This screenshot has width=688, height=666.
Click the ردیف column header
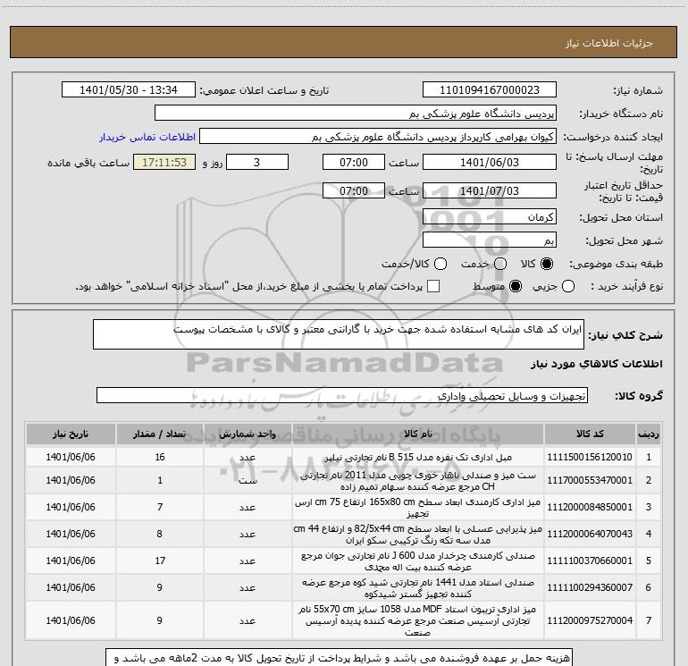pyautogui.click(x=649, y=434)
